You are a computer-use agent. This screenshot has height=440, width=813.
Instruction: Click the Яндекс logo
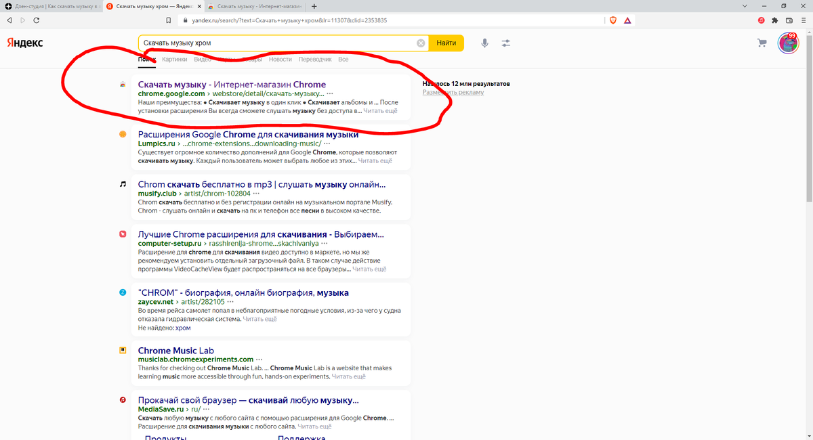[x=25, y=43]
